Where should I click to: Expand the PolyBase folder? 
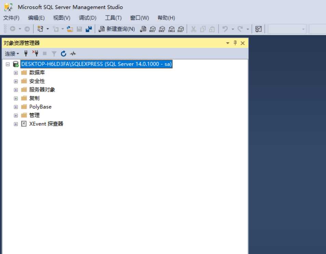pos(16,107)
